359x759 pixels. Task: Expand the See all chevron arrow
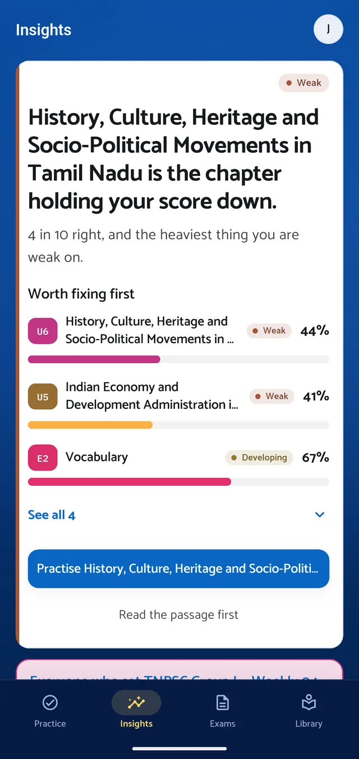[320, 514]
